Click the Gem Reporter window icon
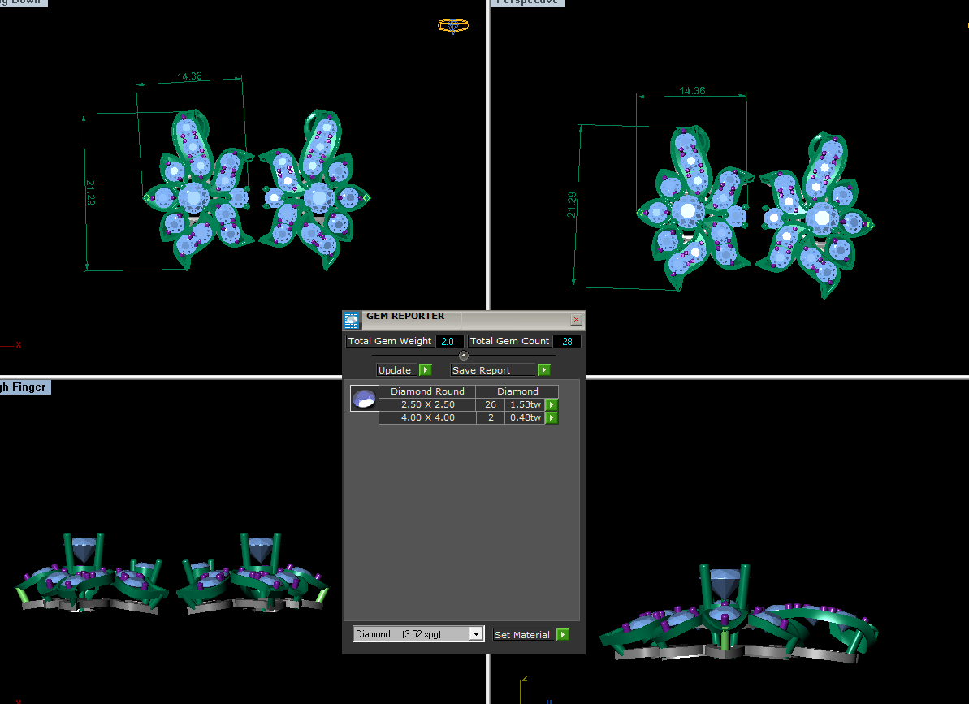Image resolution: width=969 pixels, height=704 pixels. 352,320
